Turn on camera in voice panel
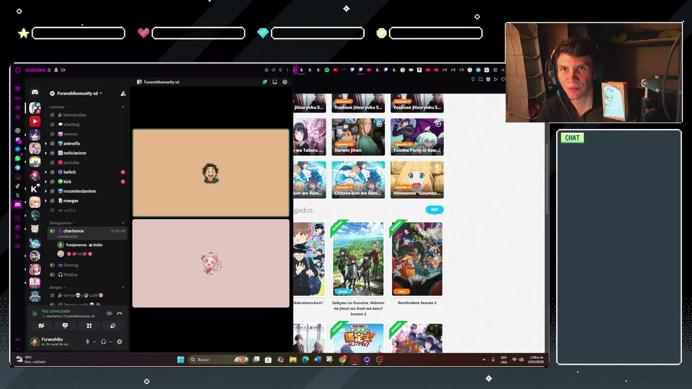This screenshot has height=389, width=692. click(41, 326)
